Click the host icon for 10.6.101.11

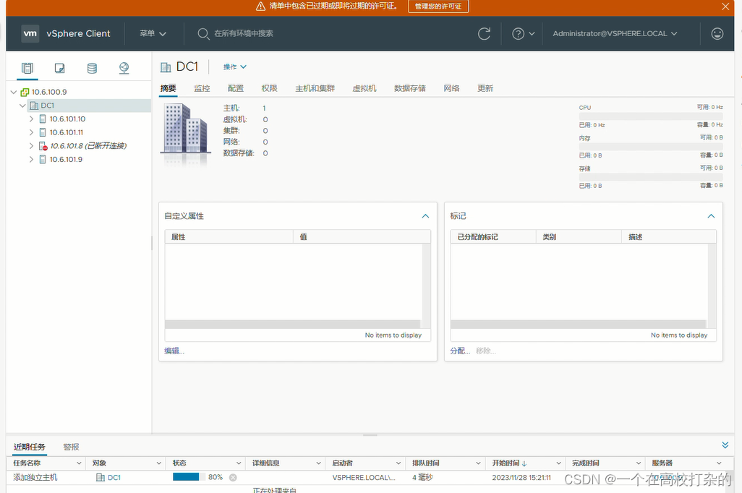[43, 132]
